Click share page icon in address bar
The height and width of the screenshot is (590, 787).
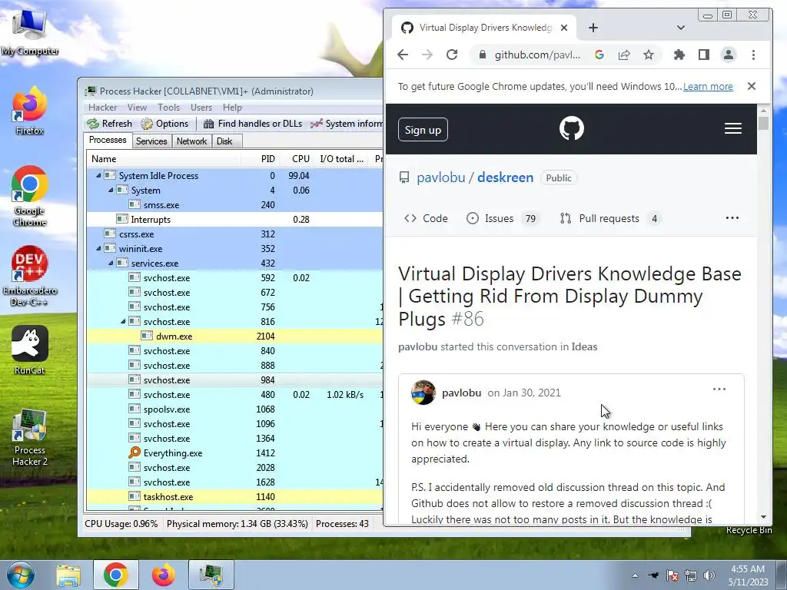624,55
